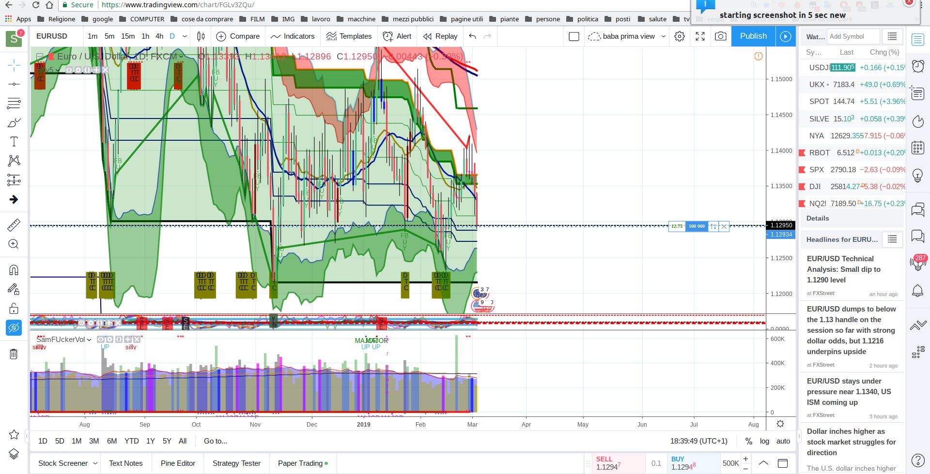Open the Fibonacci and pitchfork tools
930x474 pixels.
pos(14,103)
